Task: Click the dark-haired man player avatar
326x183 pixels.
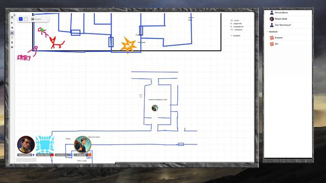Action: click(x=26, y=144)
